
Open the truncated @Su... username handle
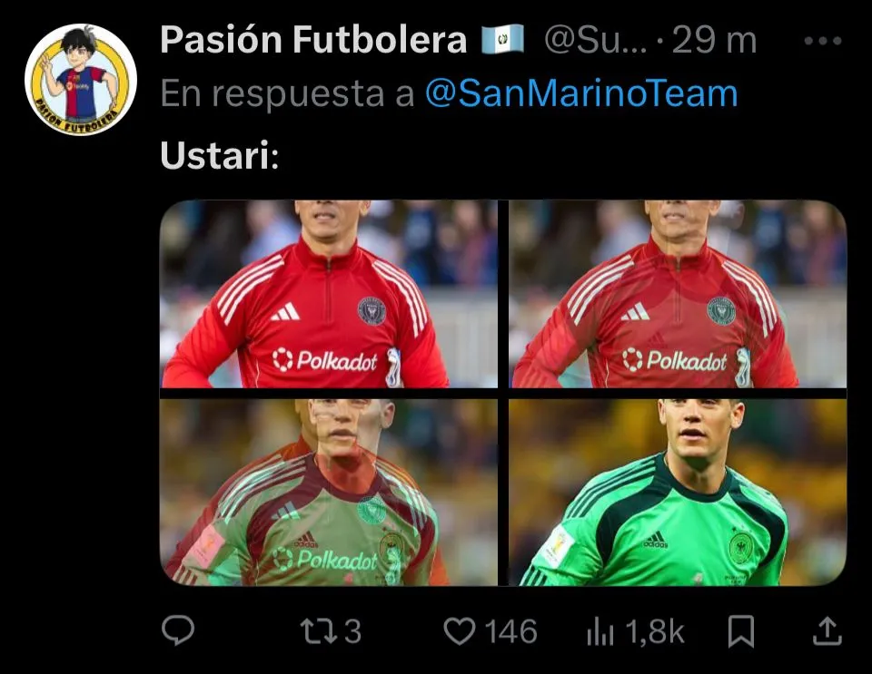(596, 41)
